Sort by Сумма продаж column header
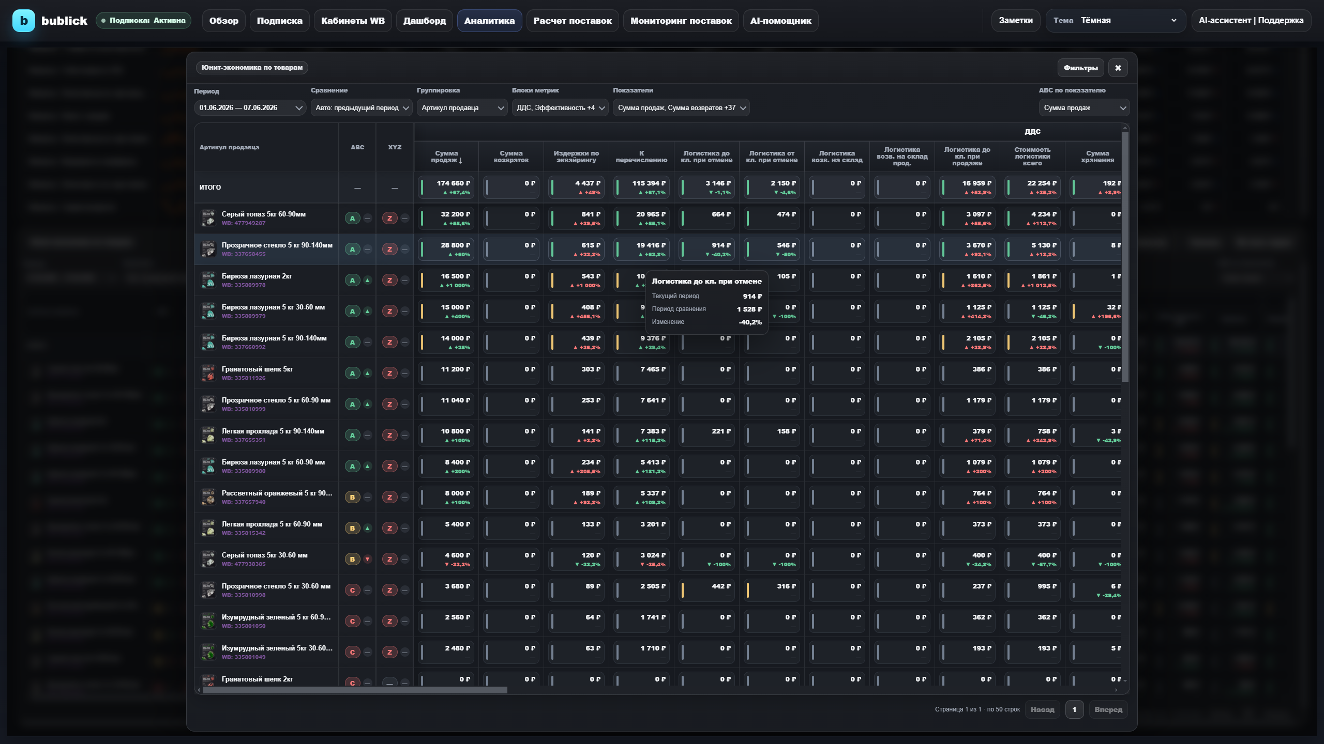Viewport: 1324px width, 744px height. point(446,157)
